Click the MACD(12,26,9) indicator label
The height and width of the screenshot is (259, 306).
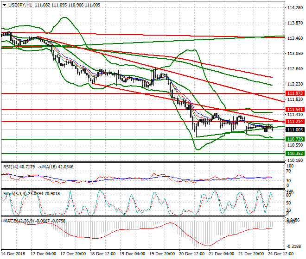(x=19, y=221)
